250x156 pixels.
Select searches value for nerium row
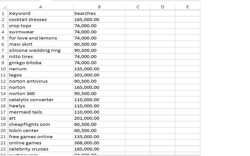99,69
